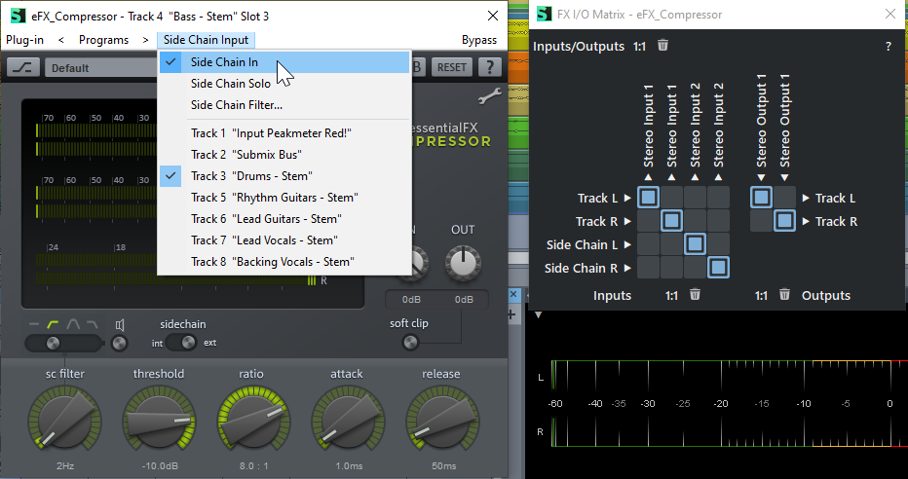Go to previous program with < arrow
908x479 pixels.
coord(61,40)
